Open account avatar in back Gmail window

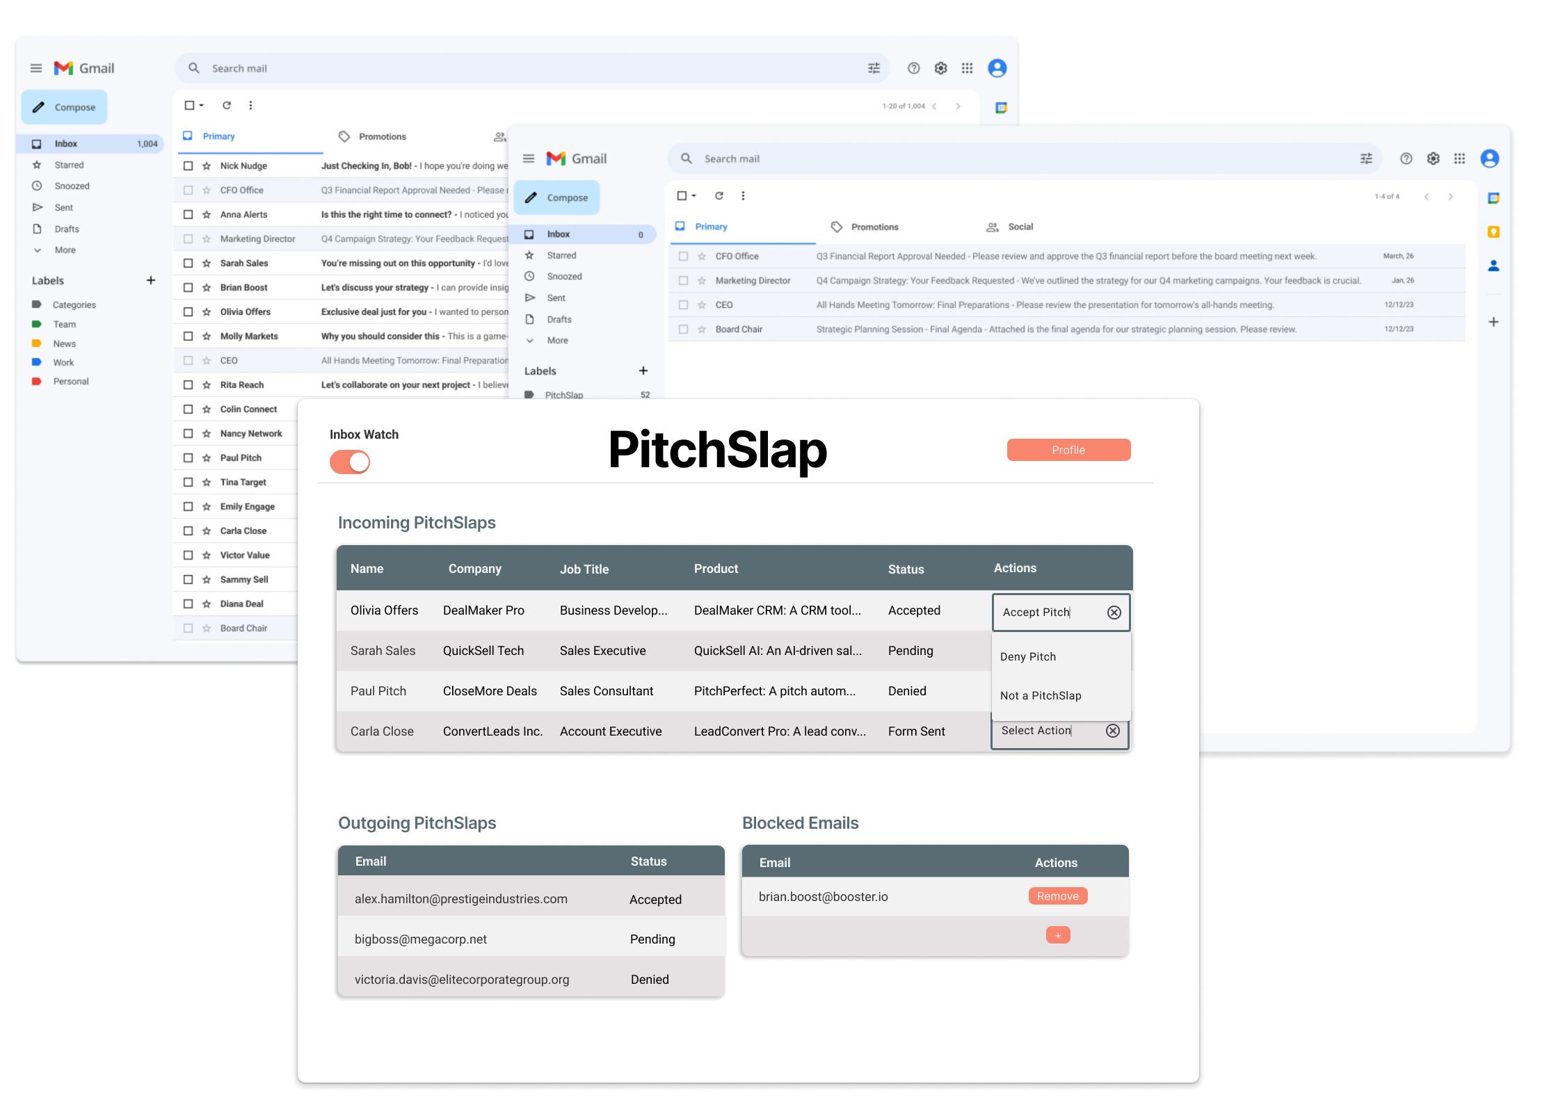tap(997, 68)
